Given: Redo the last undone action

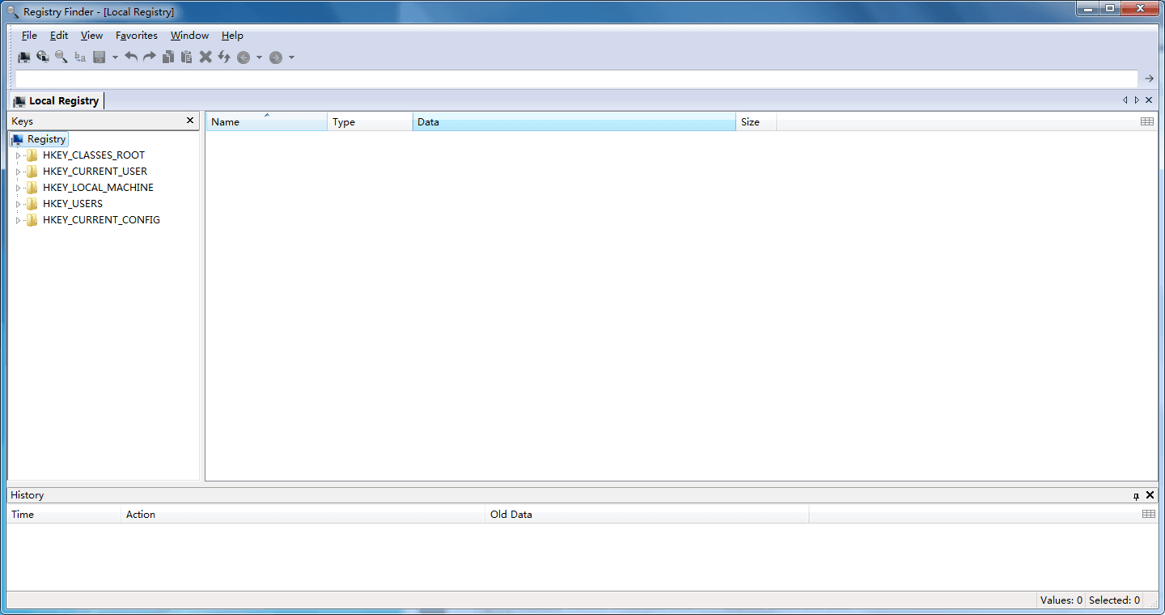Looking at the screenshot, I should (150, 57).
